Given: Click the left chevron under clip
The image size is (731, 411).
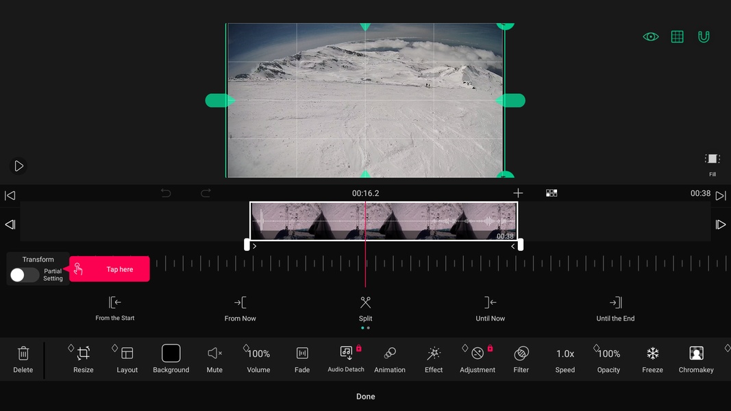Looking at the screenshot, I should (255, 246).
